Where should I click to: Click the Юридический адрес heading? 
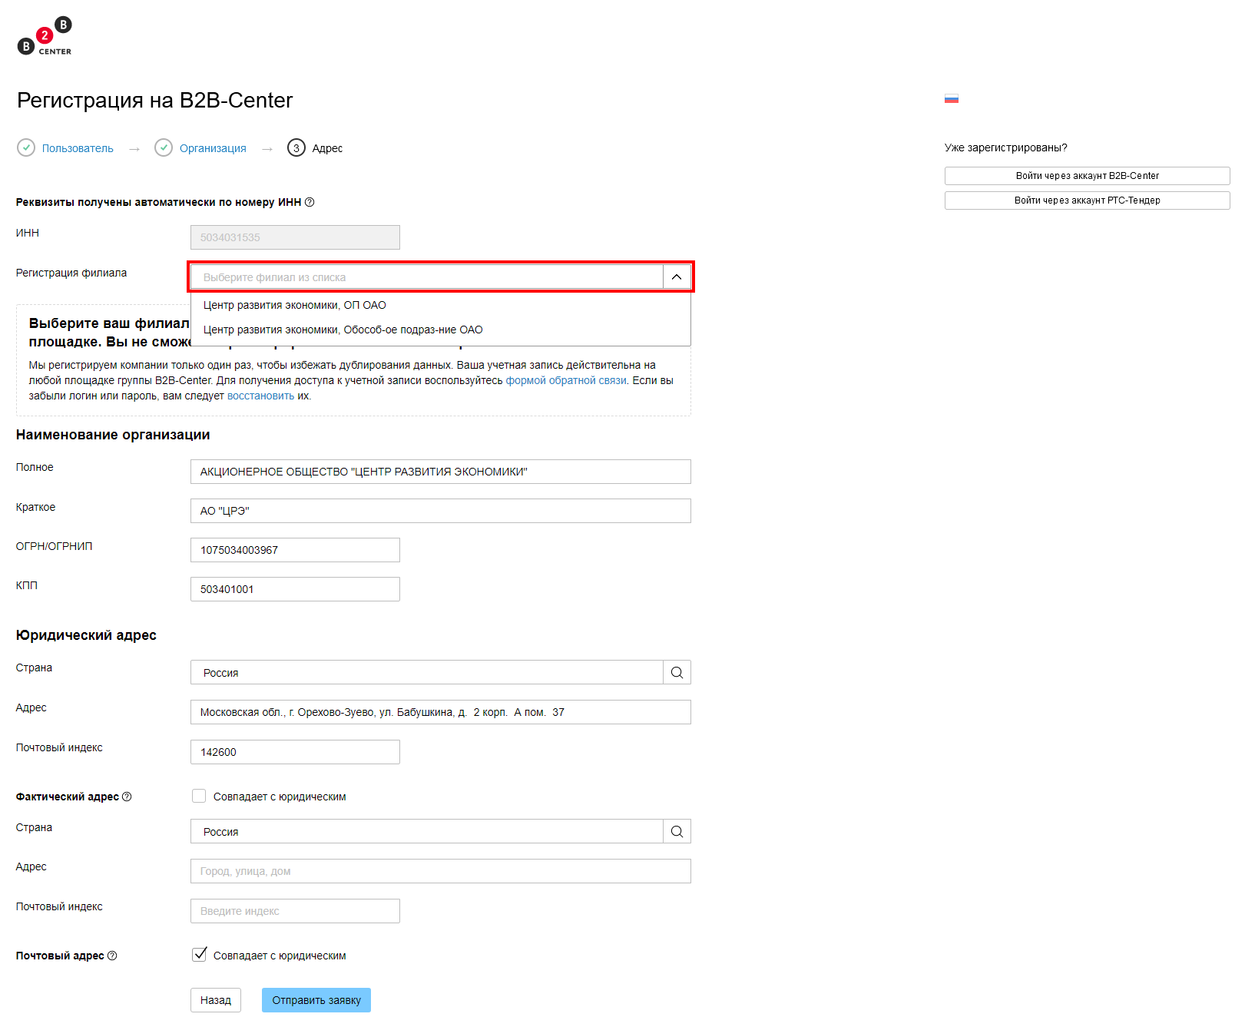click(86, 635)
